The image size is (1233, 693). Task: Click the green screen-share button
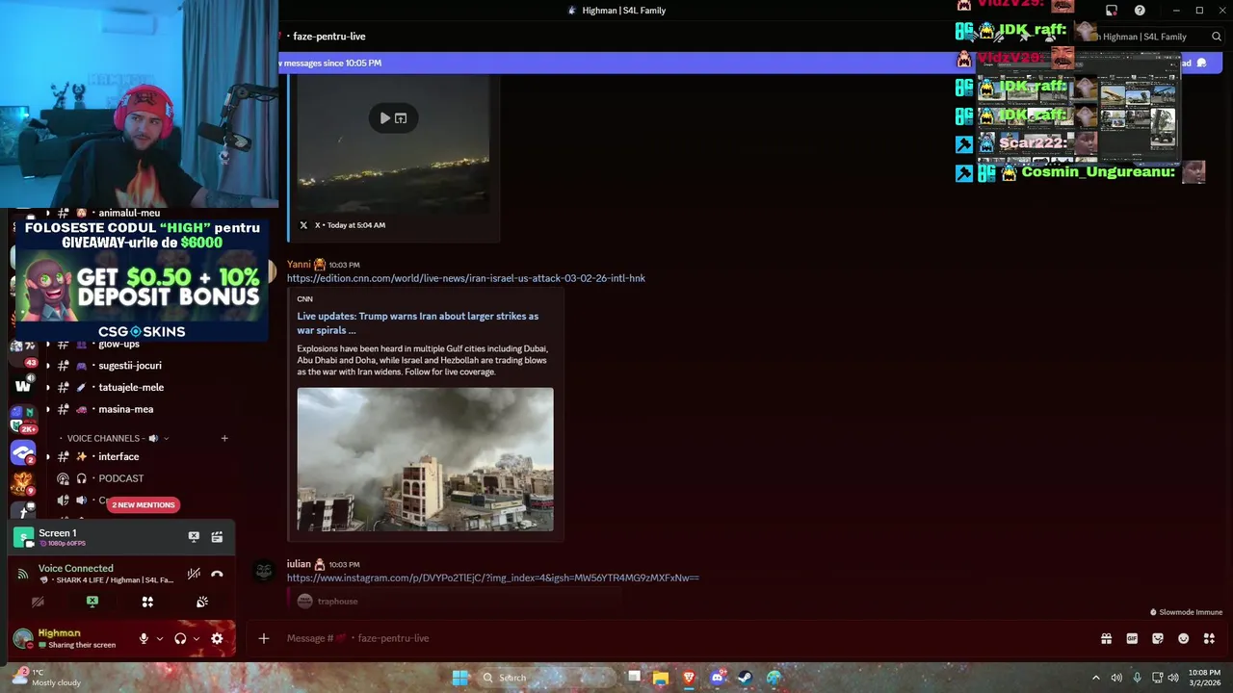[x=92, y=602]
